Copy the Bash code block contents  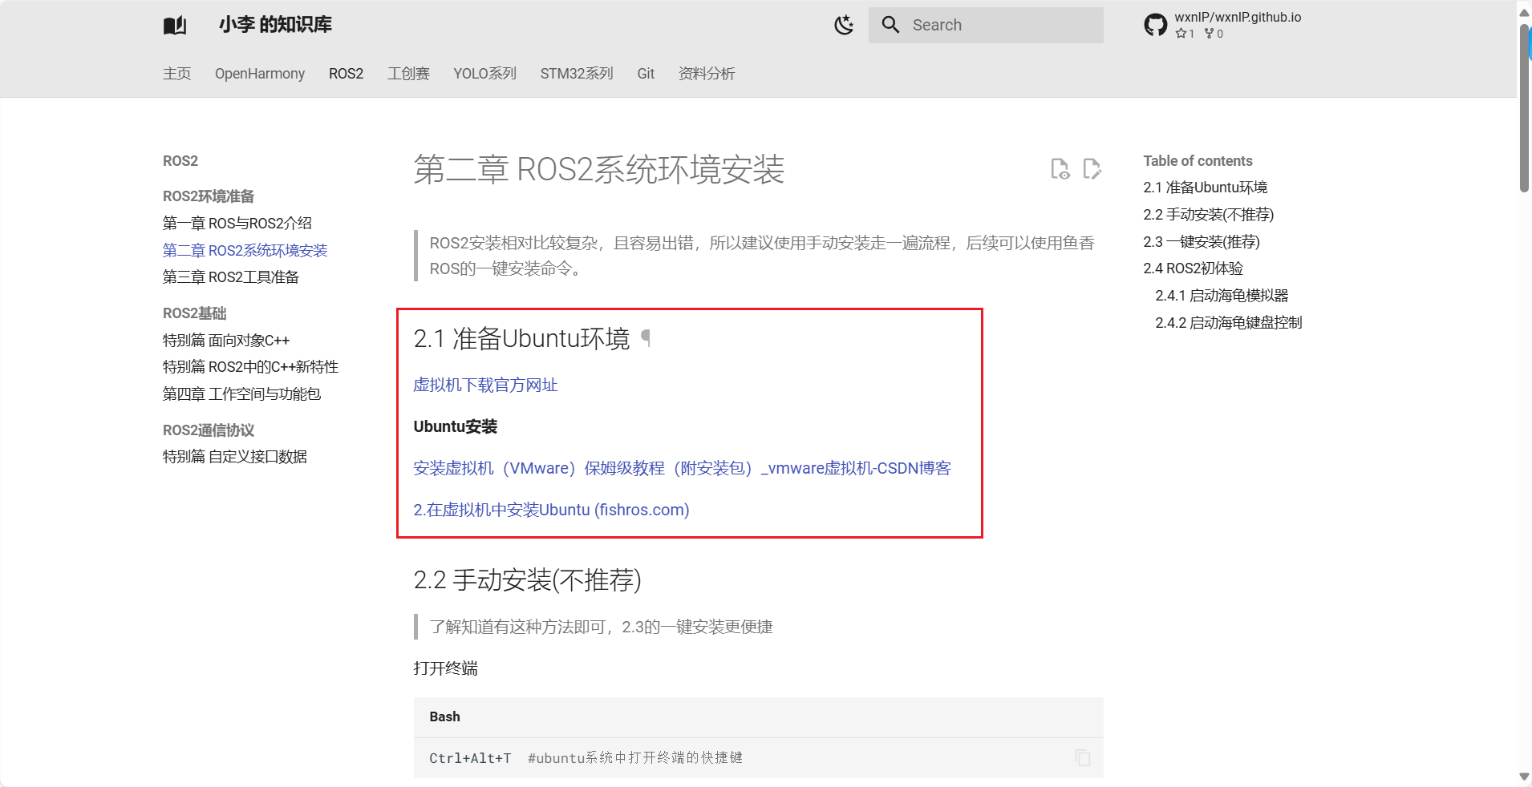pos(1082,757)
